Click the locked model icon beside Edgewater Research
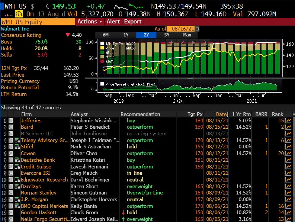295x222 pixels. (17, 180)
